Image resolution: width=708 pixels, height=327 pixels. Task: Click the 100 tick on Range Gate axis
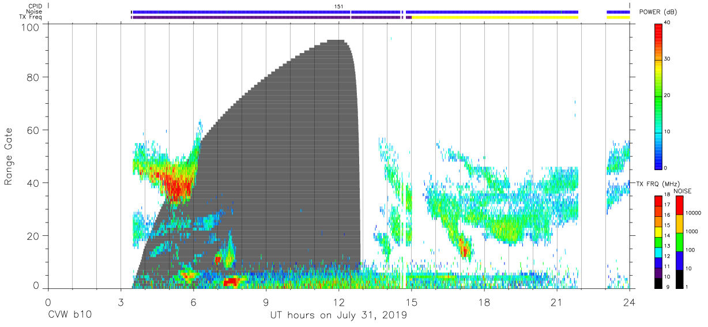click(x=31, y=27)
